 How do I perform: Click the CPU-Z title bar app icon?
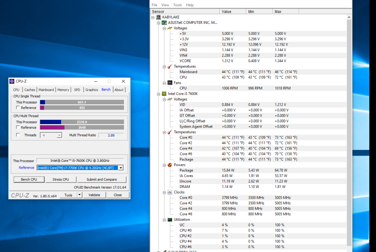pyautogui.click(x=12, y=81)
